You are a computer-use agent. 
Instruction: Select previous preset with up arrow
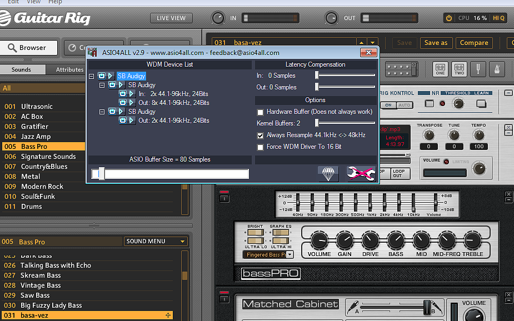pos(361,43)
